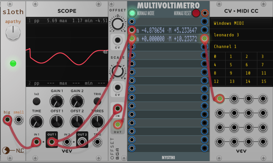Screen dimensions: 273x163
Task: Select CC cell 10 in CV-MIDI CC
Action: click(249, 73)
